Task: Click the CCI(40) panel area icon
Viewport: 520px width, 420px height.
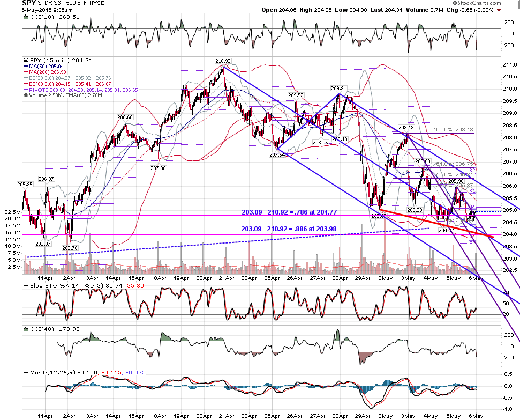Action: pyautogui.click(x=26, y=329)
